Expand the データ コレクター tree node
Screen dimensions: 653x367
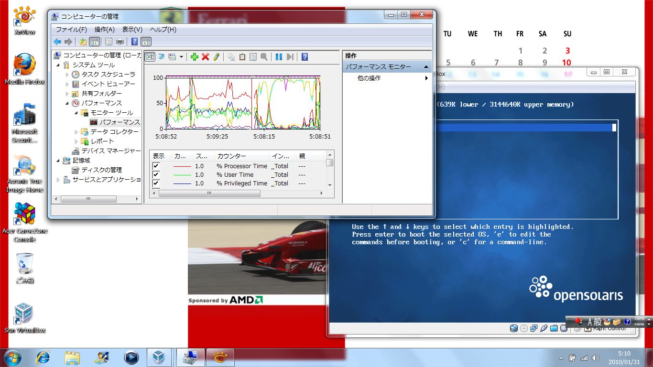pos(76,132)
